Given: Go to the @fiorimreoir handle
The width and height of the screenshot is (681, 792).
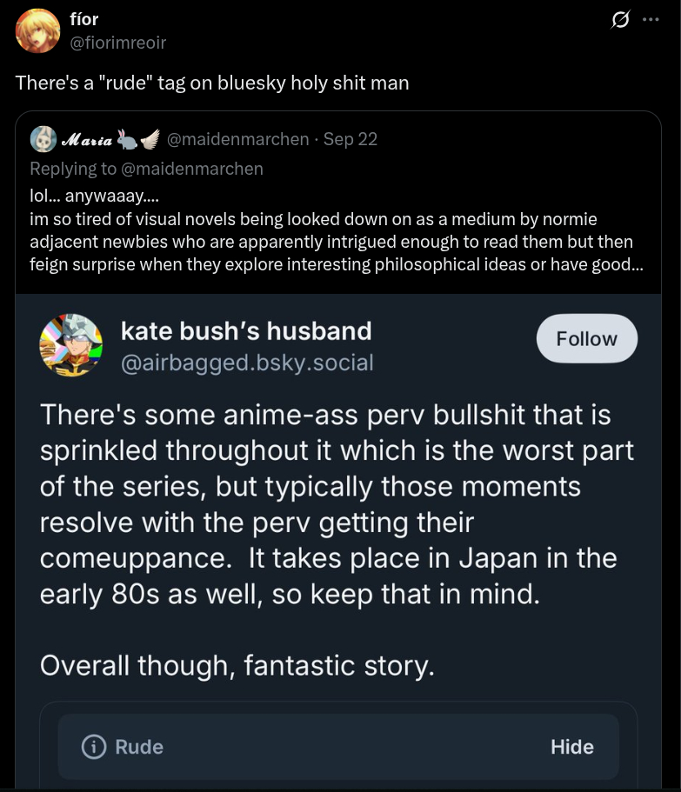Looking at the screenshot, I should tap(117, 42).
